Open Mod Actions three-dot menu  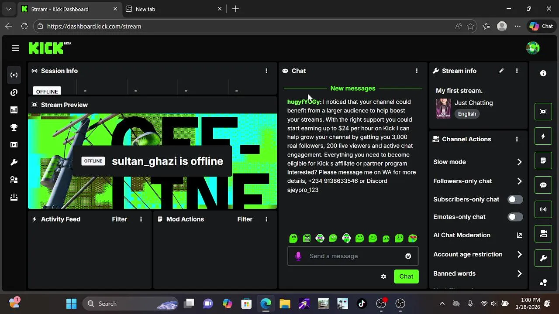pyautogui.click(x=266, y=219)
